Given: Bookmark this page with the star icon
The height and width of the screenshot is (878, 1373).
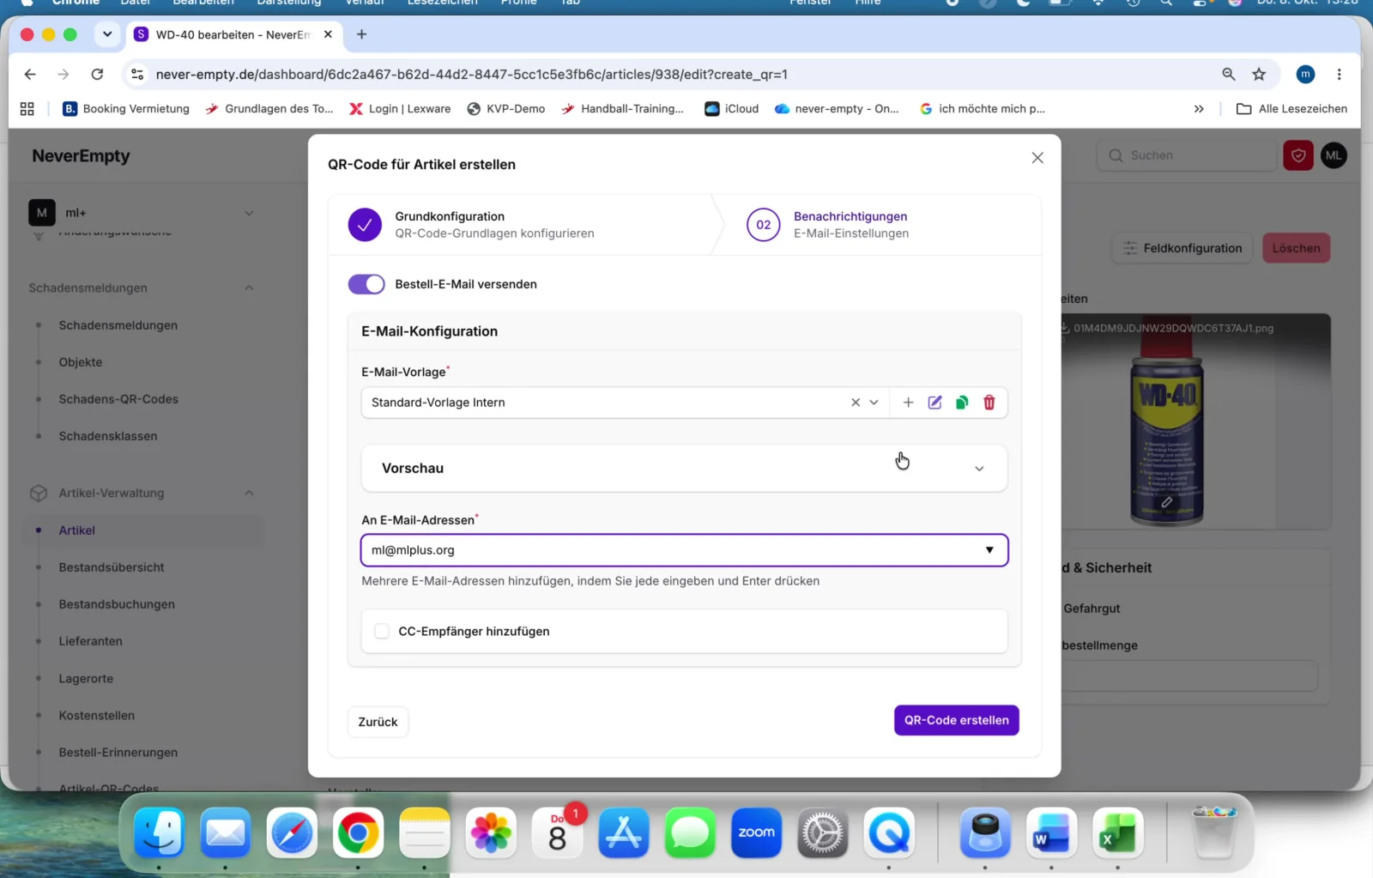Looking at the screenshot, I should coord(1259,75).
